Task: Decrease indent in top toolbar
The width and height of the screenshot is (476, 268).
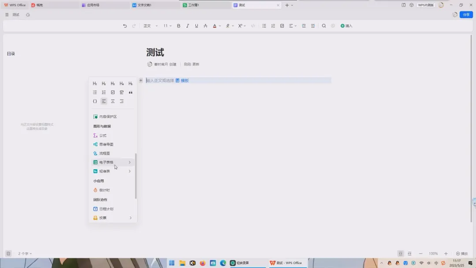Action: pyautogui.click(x=304, y=26)
